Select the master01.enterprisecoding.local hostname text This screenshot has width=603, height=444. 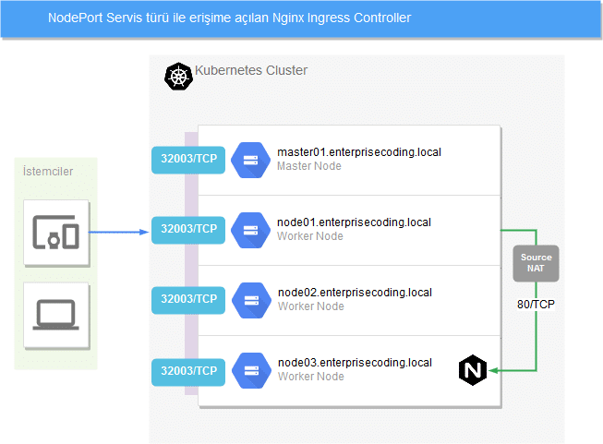click(359, 152)
